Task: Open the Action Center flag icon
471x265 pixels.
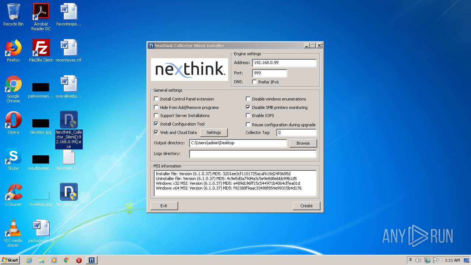Action: tap(436, 260)
